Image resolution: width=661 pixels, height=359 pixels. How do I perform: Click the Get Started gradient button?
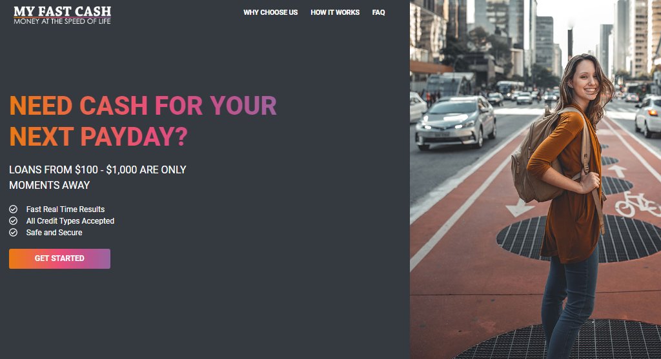coord(59,258)
